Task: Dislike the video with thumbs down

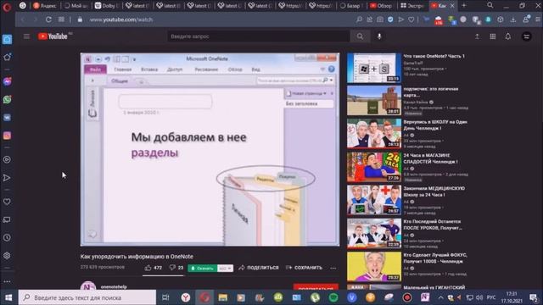Action: pos(176,268)
